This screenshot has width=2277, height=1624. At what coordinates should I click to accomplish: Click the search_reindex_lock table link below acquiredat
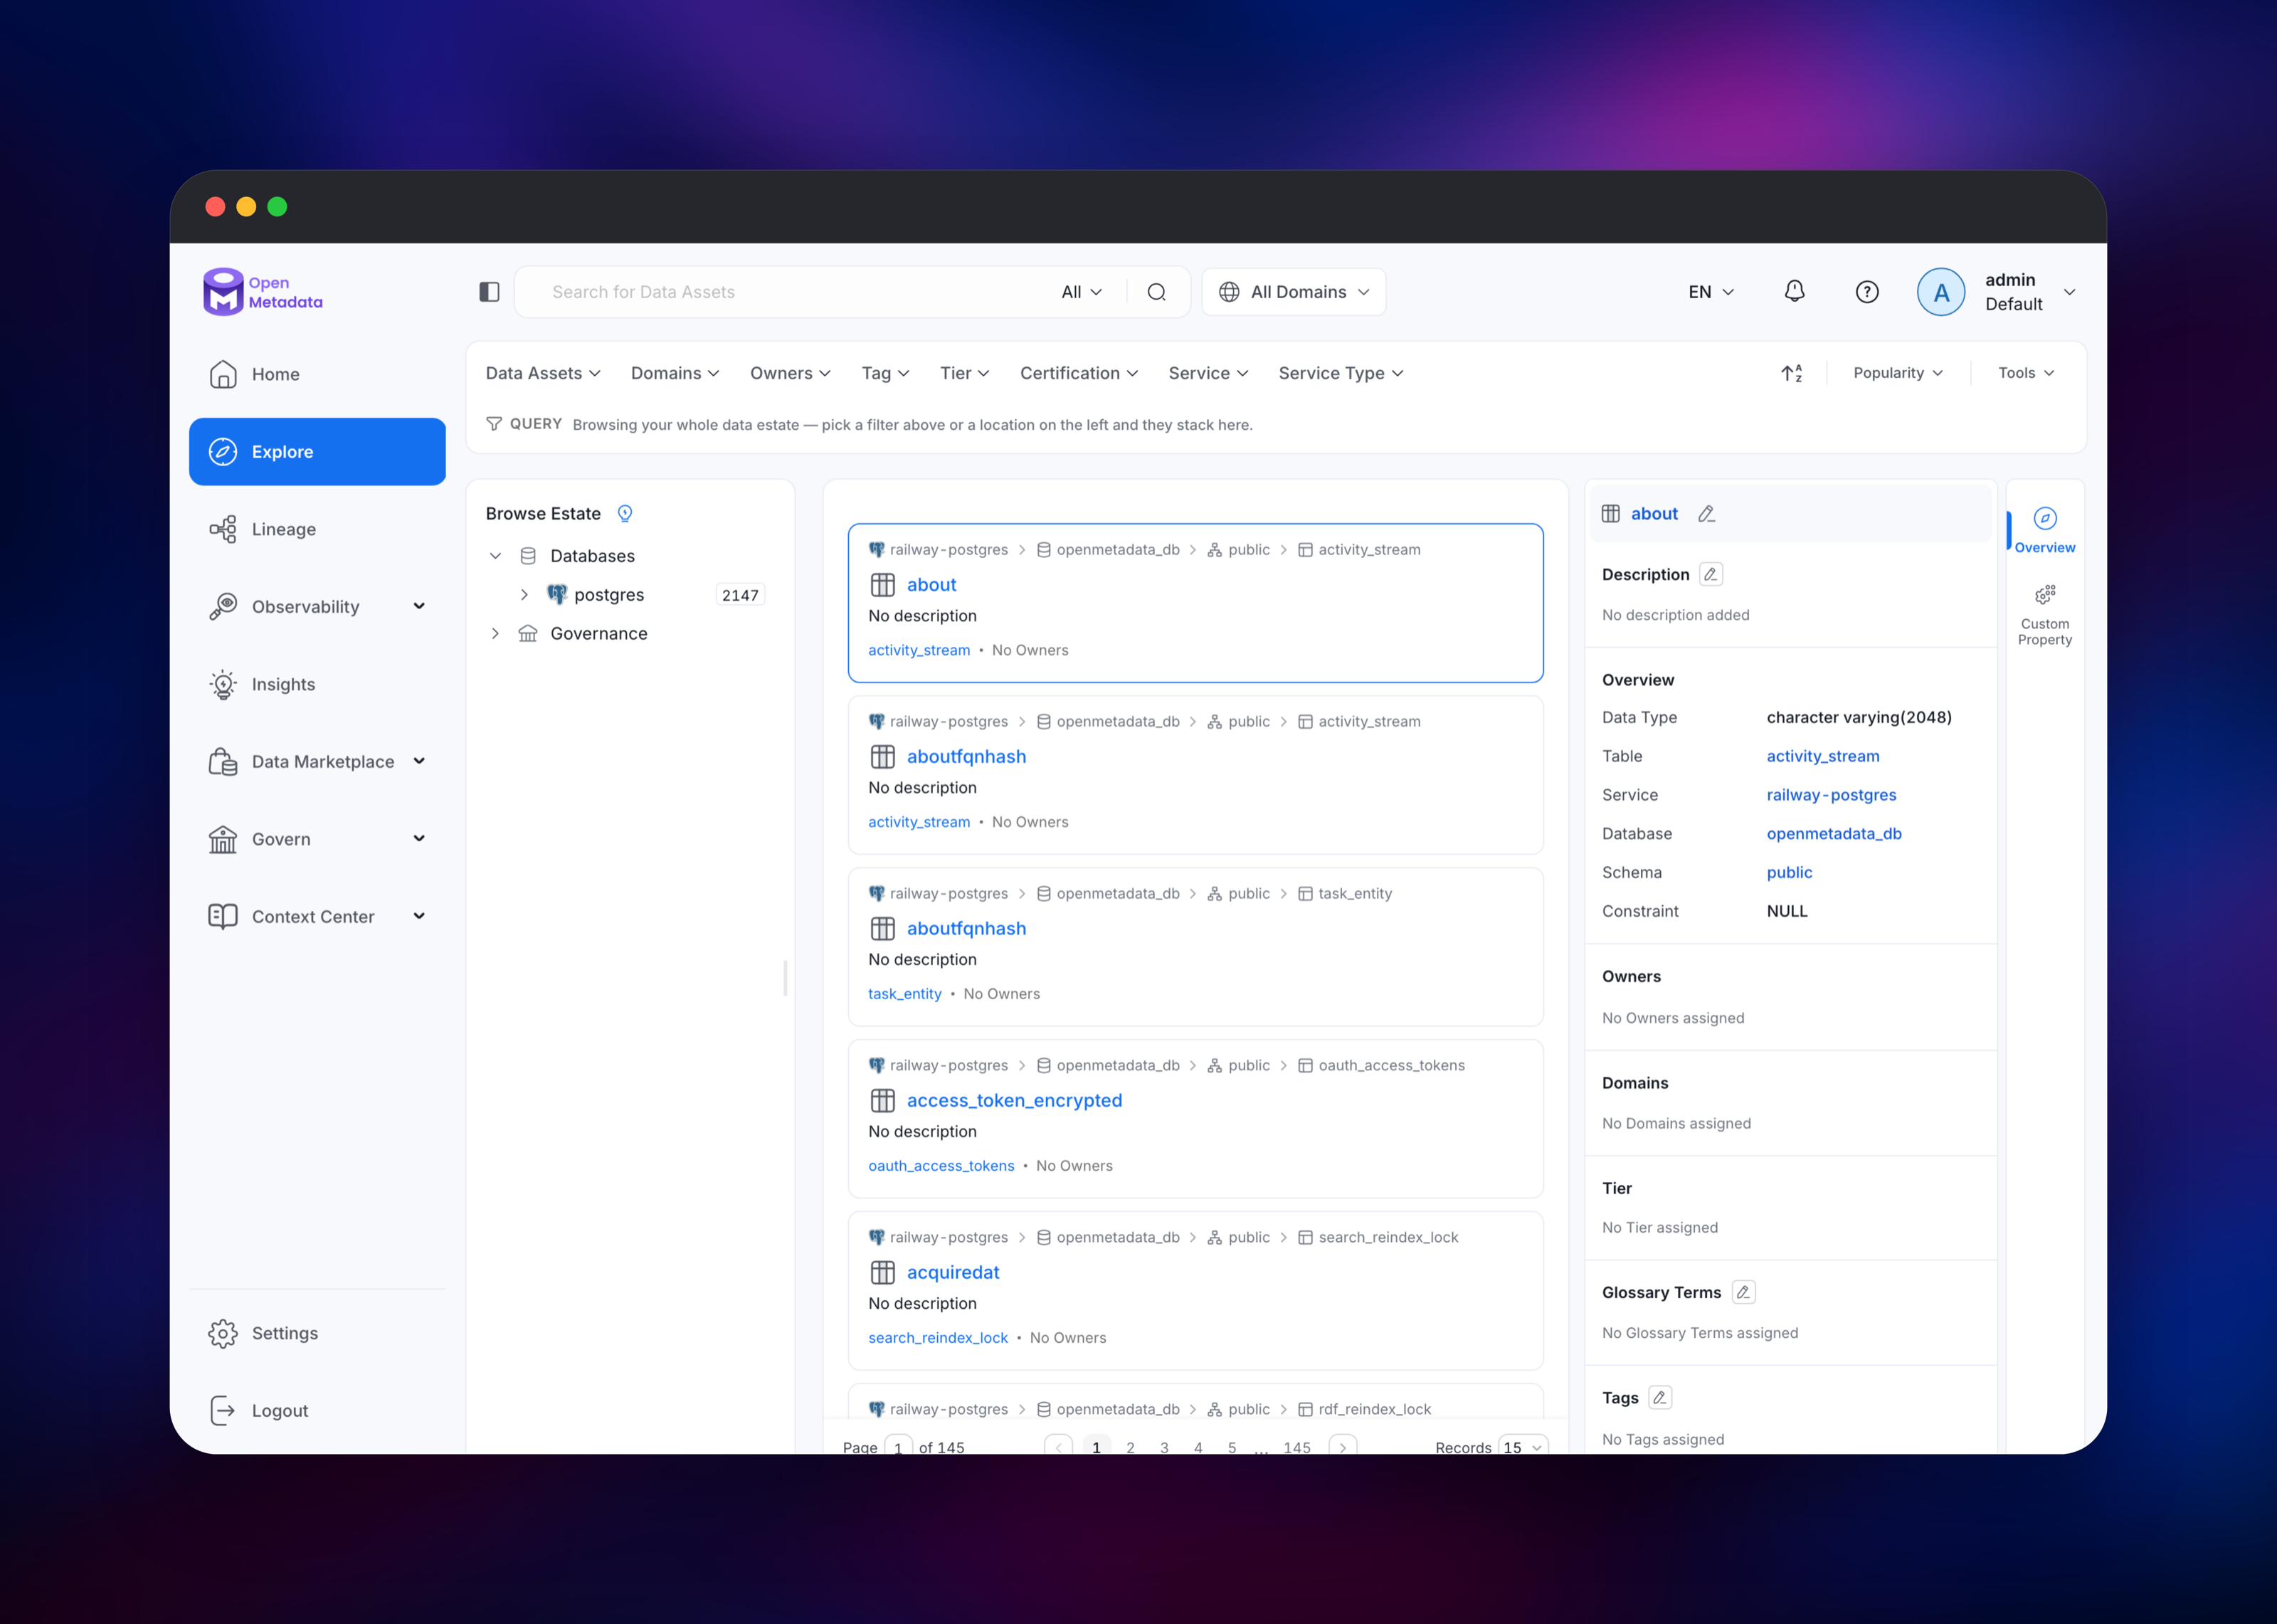938,1338
